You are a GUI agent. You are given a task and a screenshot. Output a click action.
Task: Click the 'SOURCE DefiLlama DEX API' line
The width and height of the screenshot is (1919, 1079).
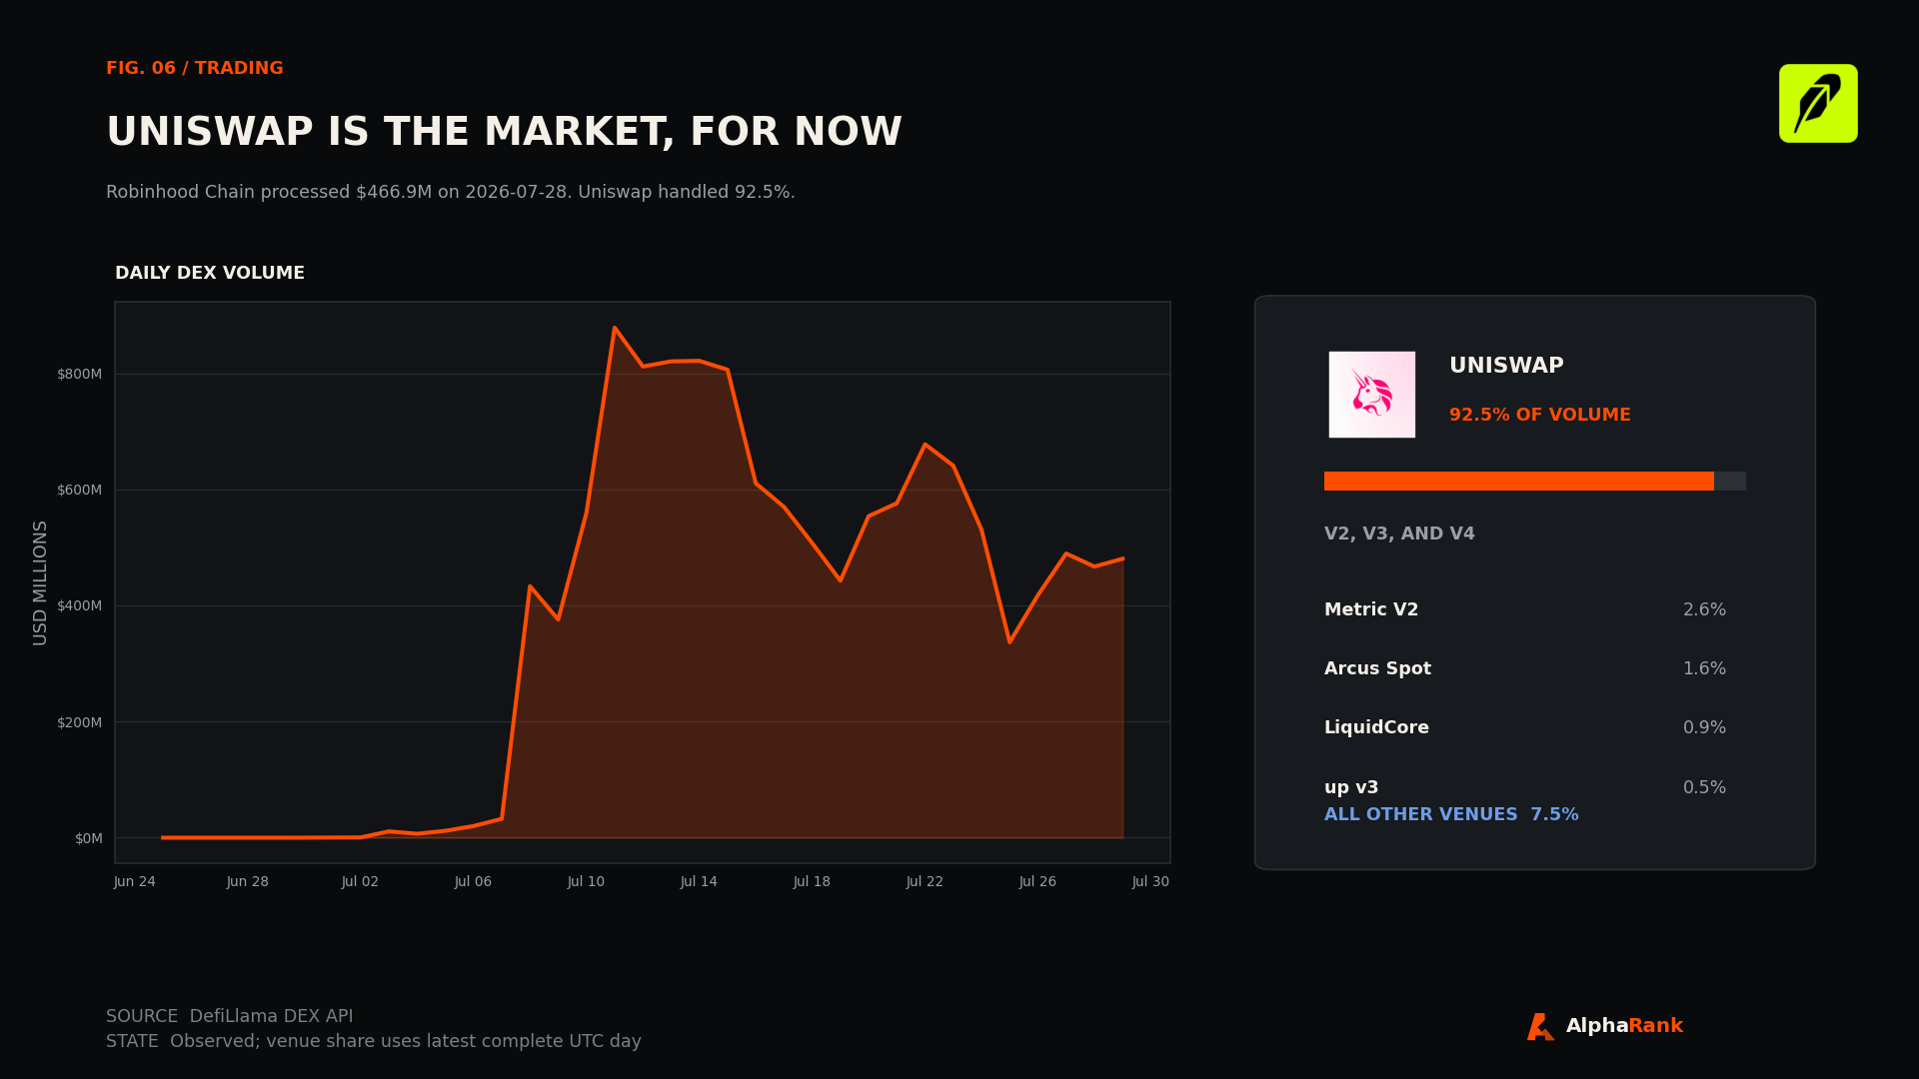230,1017
